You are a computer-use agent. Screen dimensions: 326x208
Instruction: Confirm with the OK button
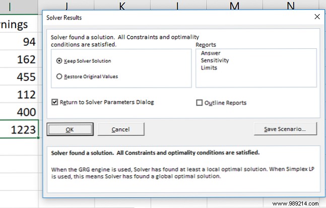tap(70, 129)
